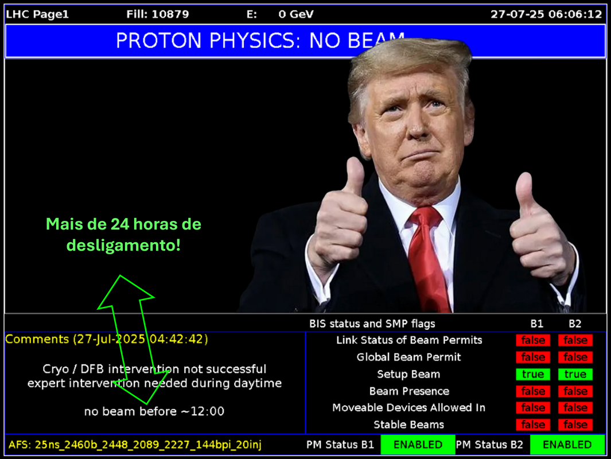Click the Stable Beams B1 false indicator
The height and width of the screenshot is (459, 611).
pos(532,425)
